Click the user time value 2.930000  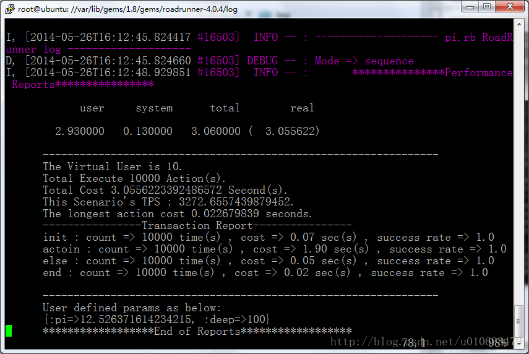(80, 131)
